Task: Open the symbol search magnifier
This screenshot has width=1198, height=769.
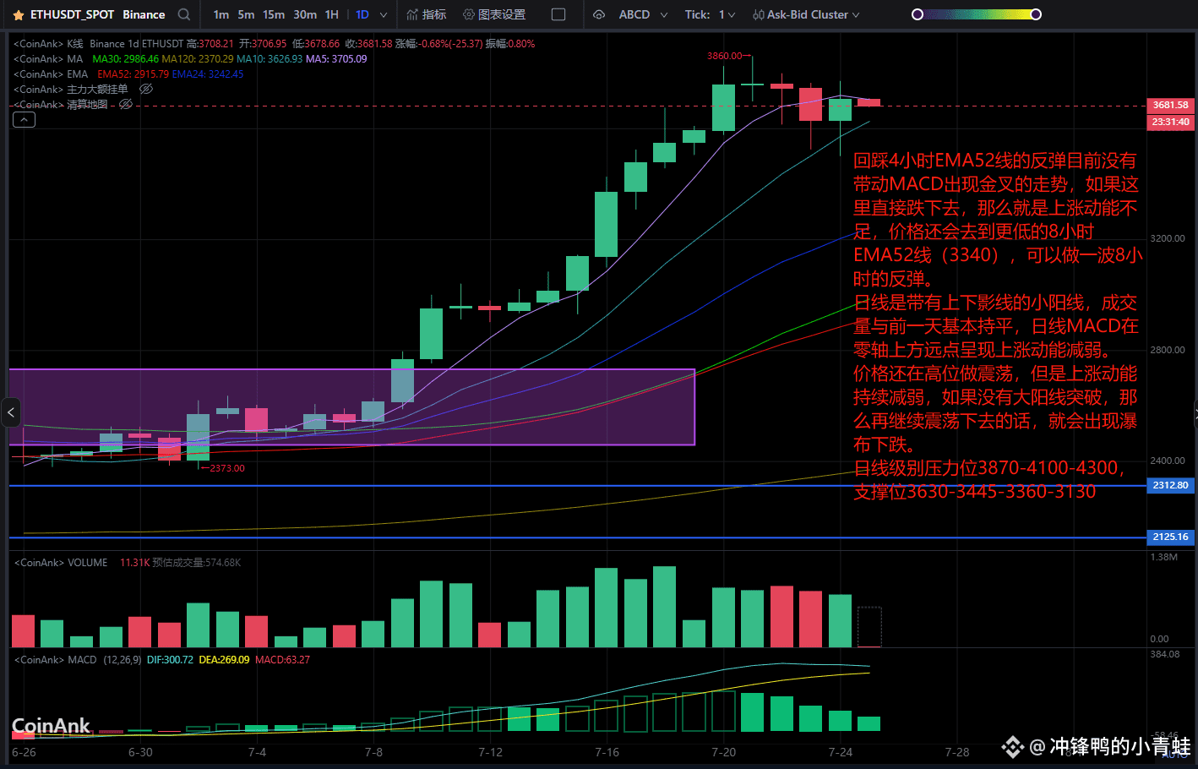Action: pyautogui.click(x=184, y=14)
